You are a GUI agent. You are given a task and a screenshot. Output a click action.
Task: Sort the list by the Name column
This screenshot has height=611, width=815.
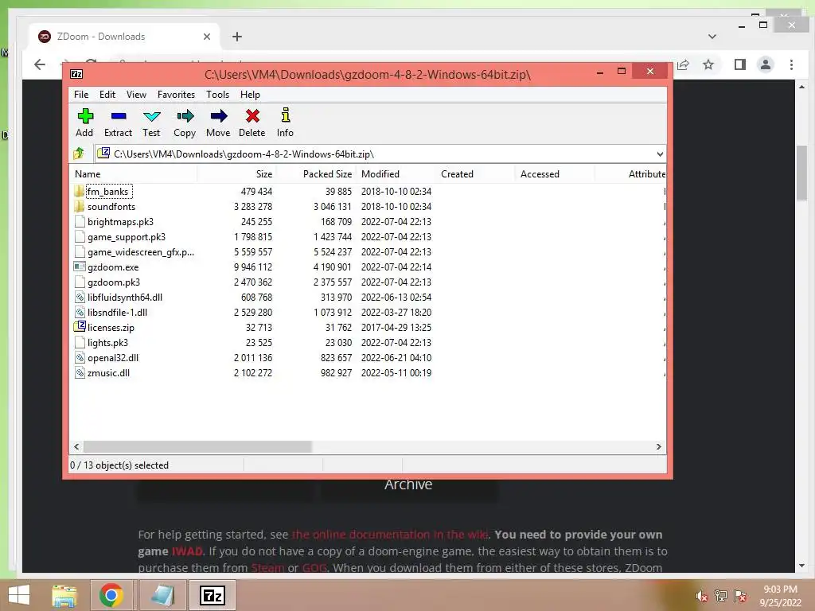pyautogui.click(x=133, y=174)
